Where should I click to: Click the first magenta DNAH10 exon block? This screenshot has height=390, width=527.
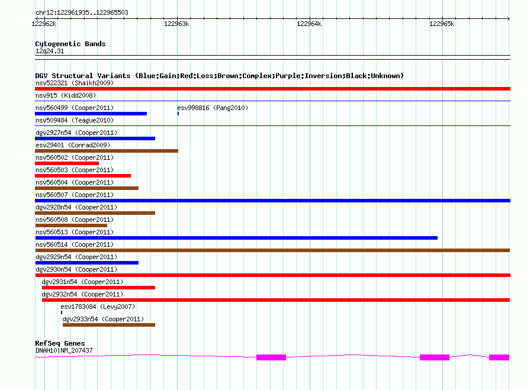point(271,357)
